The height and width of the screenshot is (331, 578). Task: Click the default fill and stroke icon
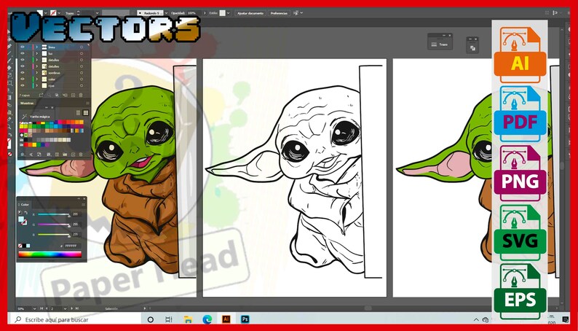click(20, 213)
